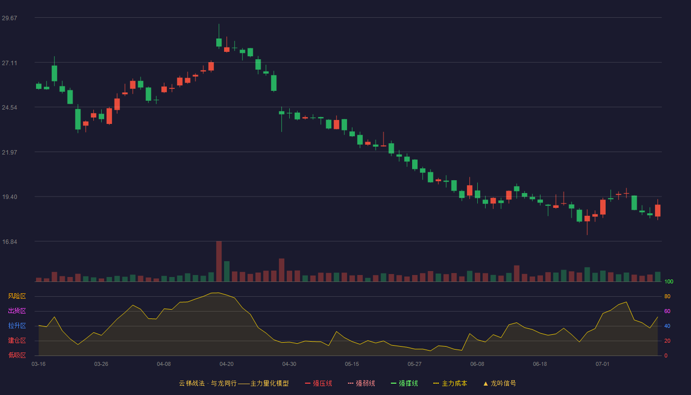
Task: Select the 低吸区 zone label
Action: coord(17,355)
